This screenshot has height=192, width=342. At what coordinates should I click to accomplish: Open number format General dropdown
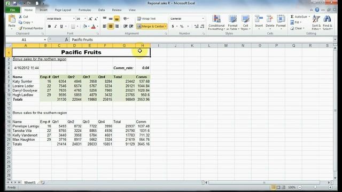click(203, 19)
